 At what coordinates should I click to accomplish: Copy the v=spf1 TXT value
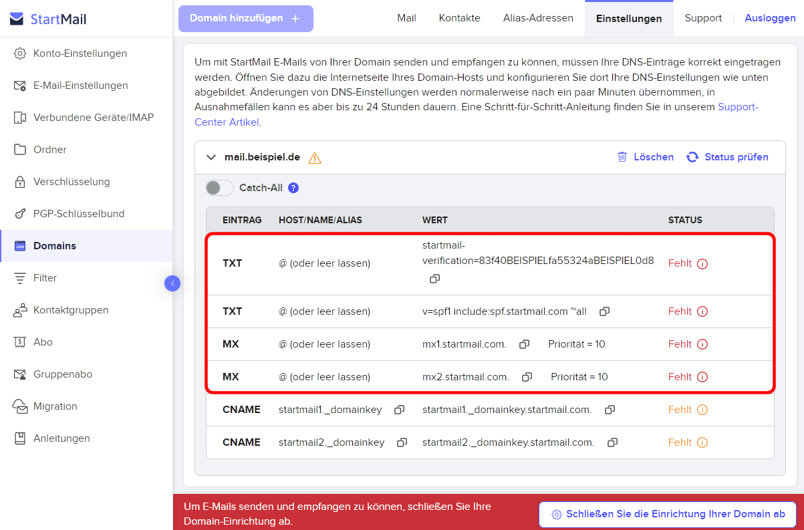(x=604, y=311)
